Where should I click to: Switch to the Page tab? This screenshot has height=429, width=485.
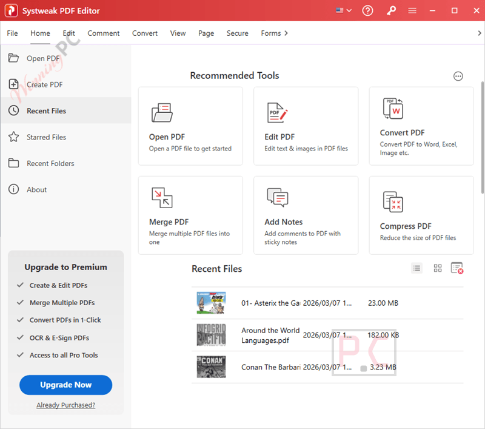point(206,33)
